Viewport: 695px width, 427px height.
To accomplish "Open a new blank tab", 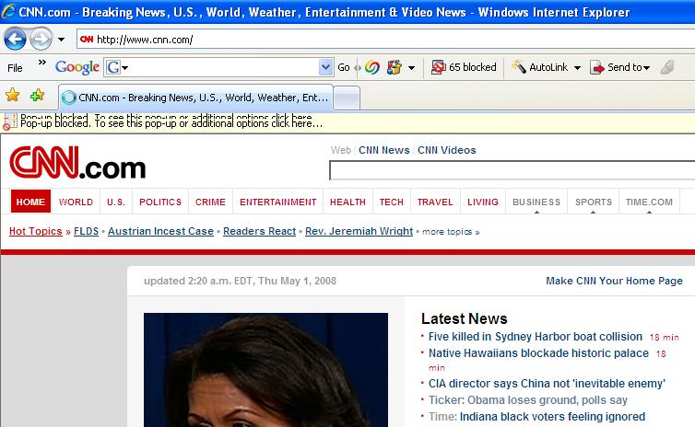I will coord(347,98).
